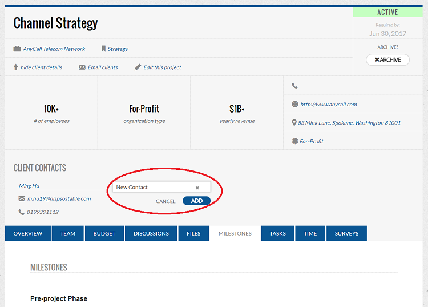This screenshot has width=428, height=307.
Task: Open the http://www.anycall.com link
Action: 328,105
